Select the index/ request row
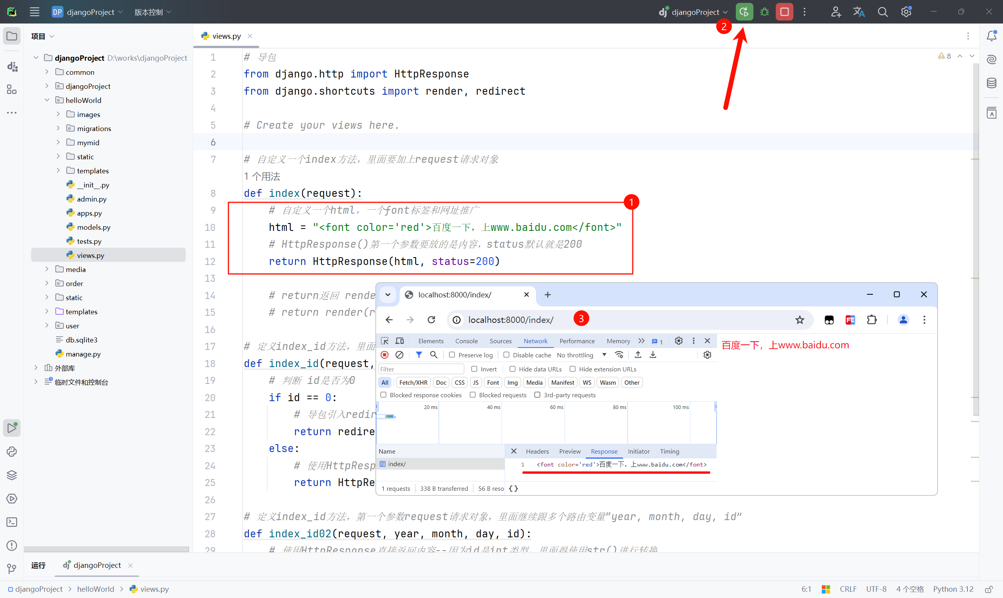1003x598 pixels. [440, 464]
